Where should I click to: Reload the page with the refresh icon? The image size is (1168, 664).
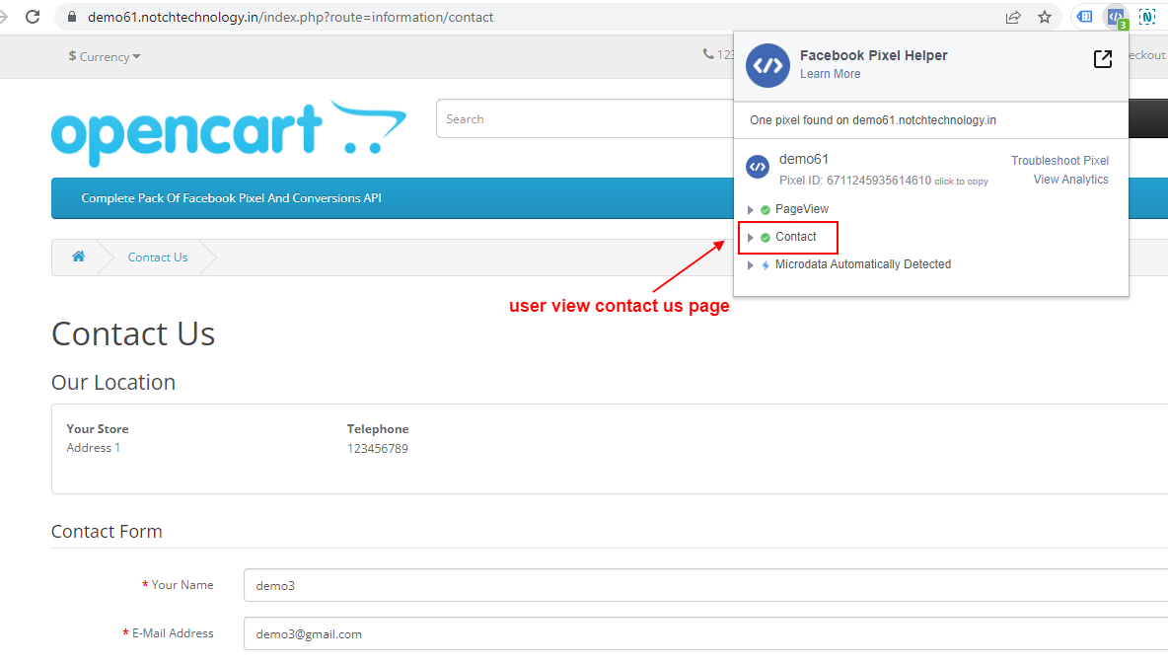[33, 17]
